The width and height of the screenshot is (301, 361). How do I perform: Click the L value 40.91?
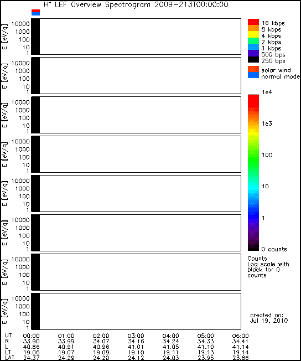pyautogui.click(x=66, y=347)
